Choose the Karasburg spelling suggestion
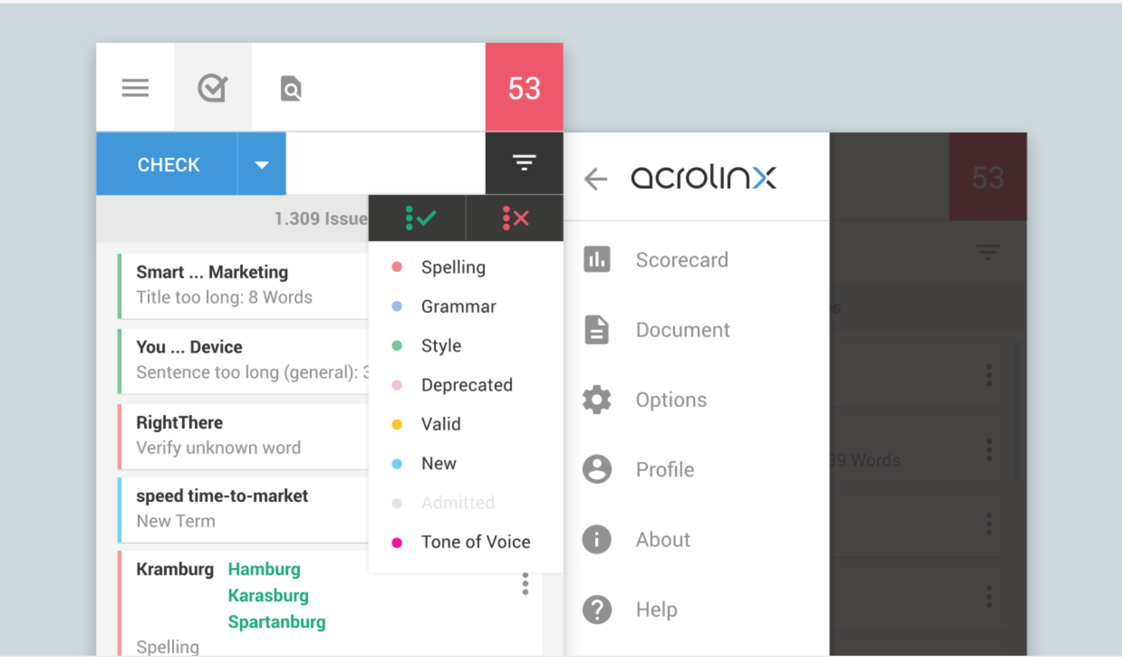Viewport: 1122px width, 657px height. (x=268, y=595)
